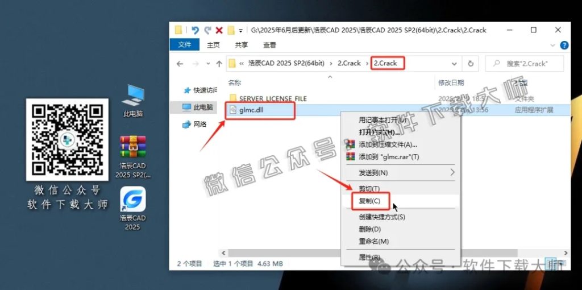Click the SERVER LICENSE FILE folder icon
Viewport: 582px width, 290px height.
click(x=233, y=98)
